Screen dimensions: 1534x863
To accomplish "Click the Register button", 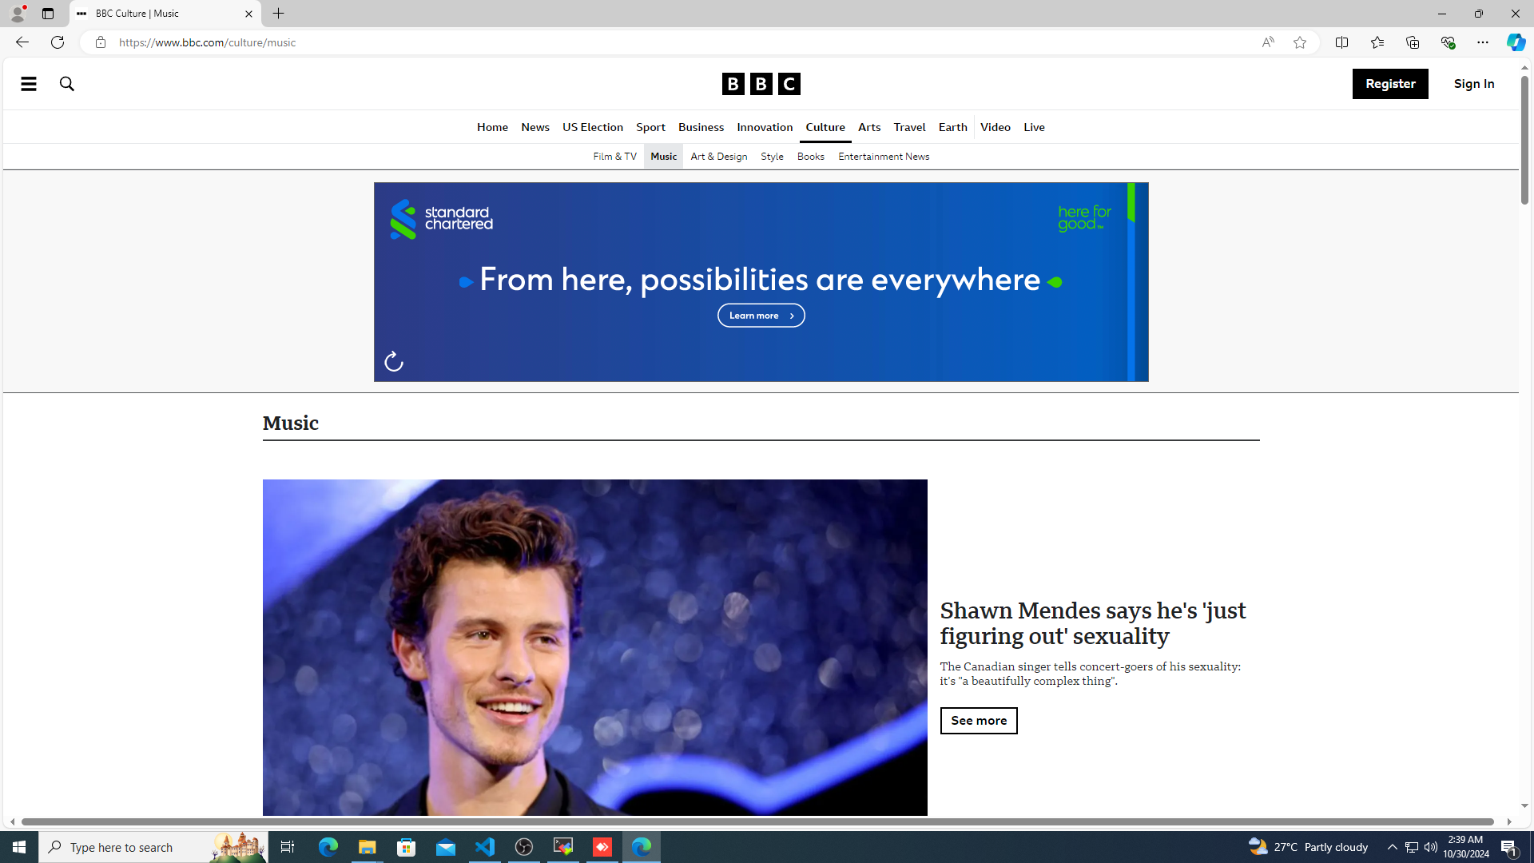I will point(1389,84).
